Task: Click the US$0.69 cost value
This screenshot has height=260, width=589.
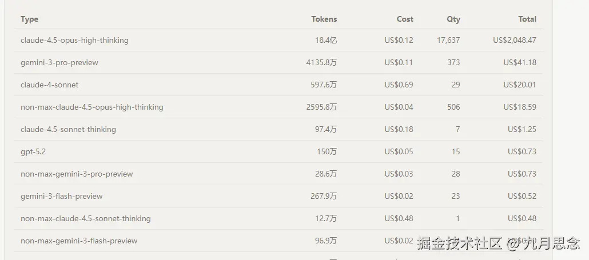Action: (x=399, y=85)
